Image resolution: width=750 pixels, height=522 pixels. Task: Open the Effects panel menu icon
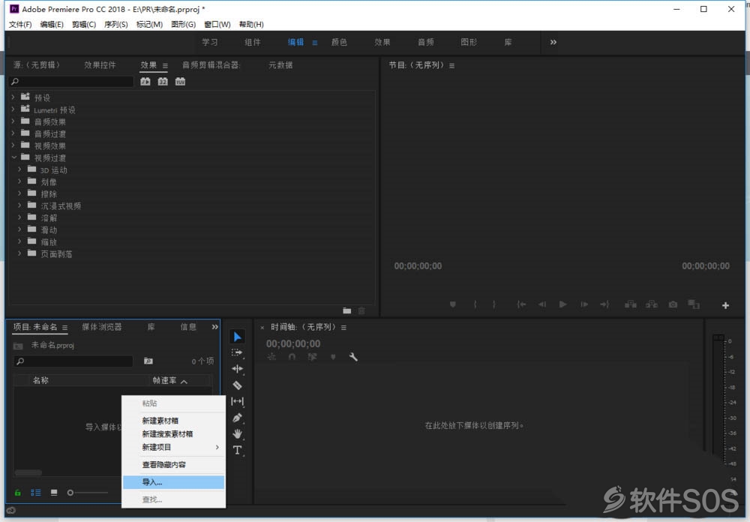(165, 65)
